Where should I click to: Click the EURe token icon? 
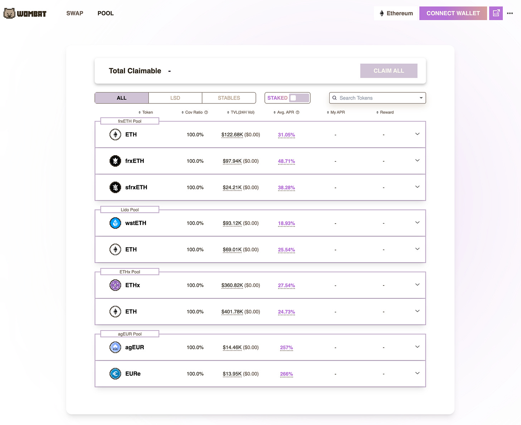tap(115, 374)
